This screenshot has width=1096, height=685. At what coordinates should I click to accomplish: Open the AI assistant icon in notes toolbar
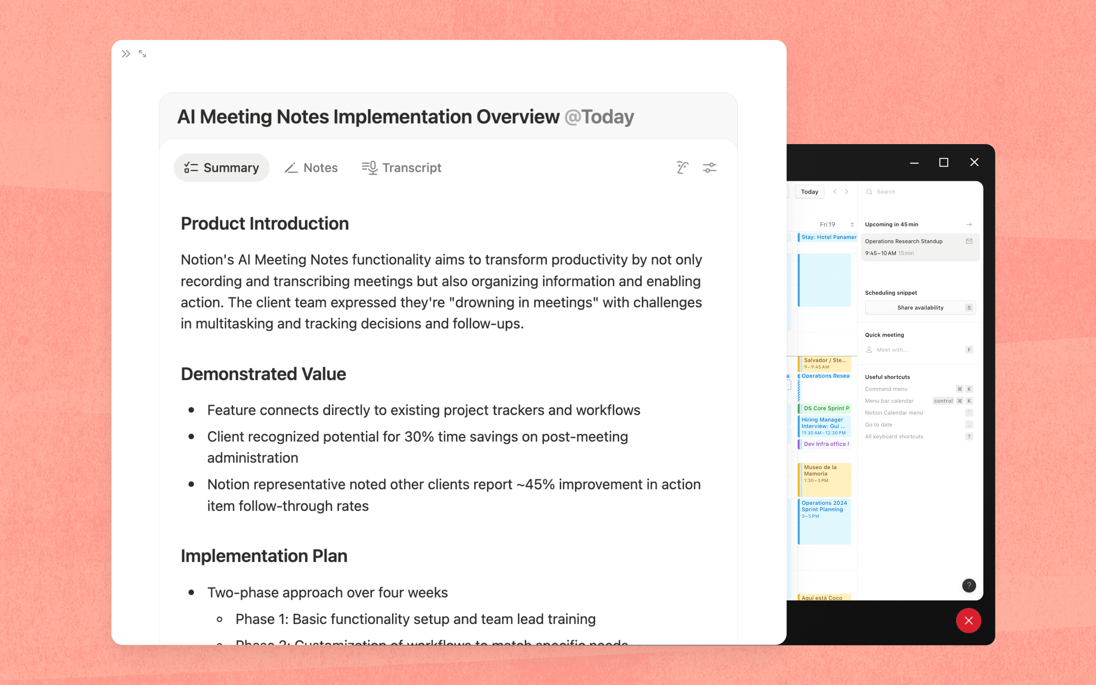[683, 168]
